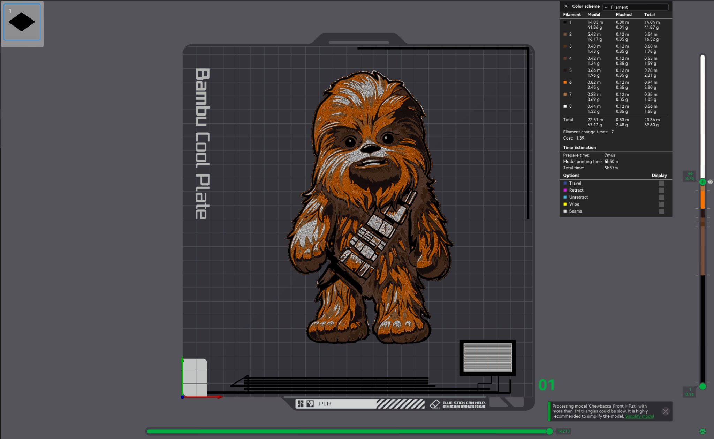Enable the Seams display checkbox

click(x=662, y=211)
